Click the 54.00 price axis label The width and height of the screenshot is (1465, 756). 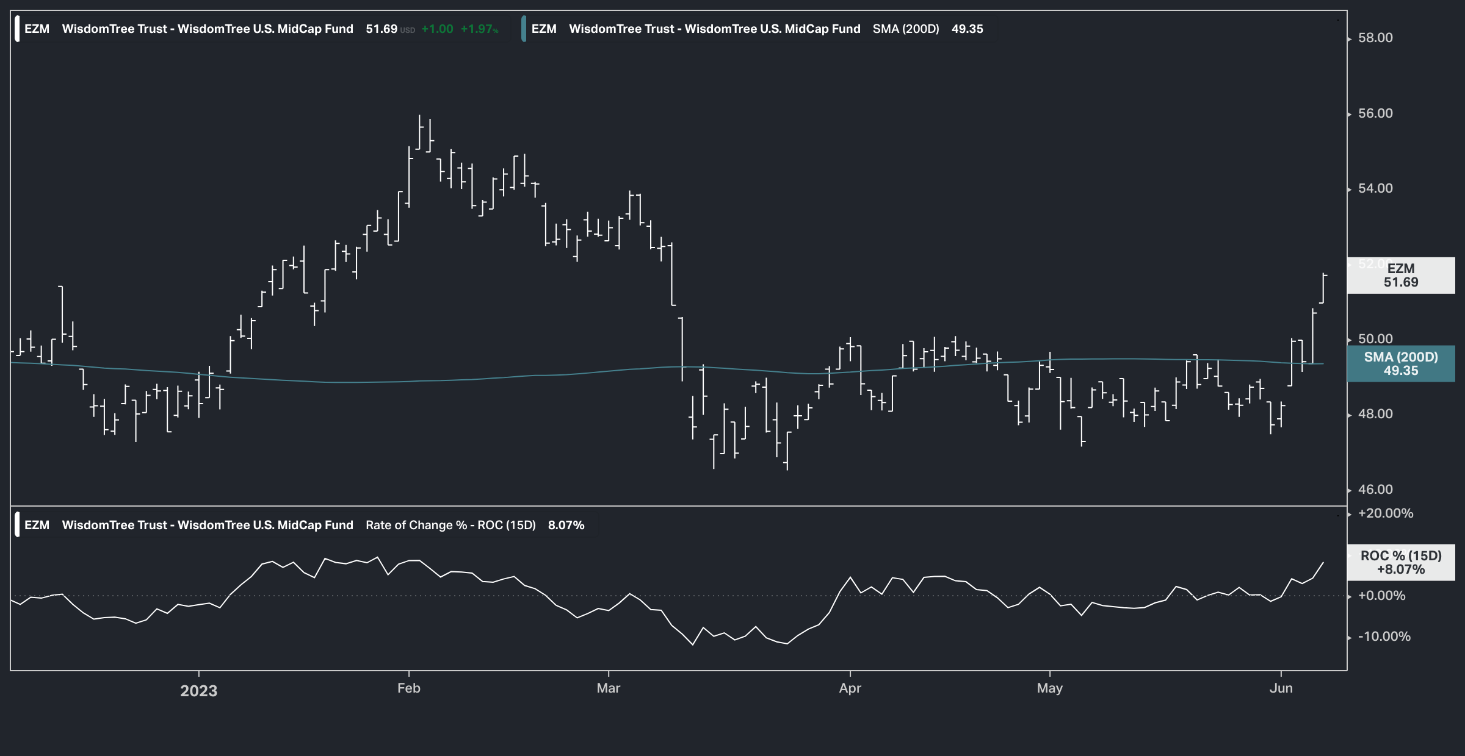pyautogui.click(x=1375, y=188)
